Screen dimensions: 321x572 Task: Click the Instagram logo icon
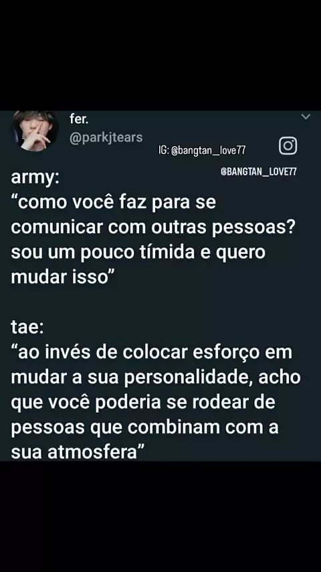[x=288, y=146]
